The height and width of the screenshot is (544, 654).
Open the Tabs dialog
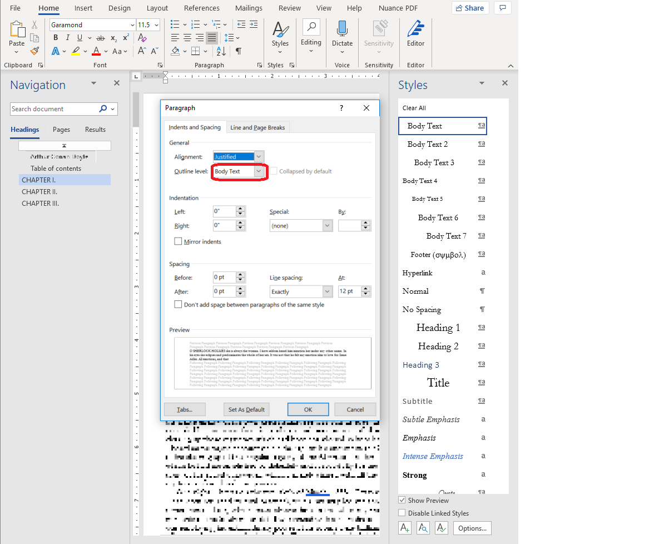(x=184, y=409)
